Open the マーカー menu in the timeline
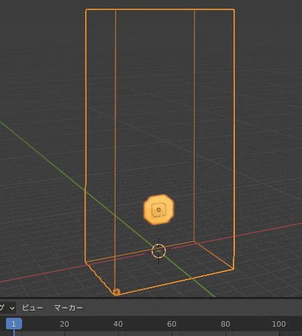The height and width of the screenshot is (336, 302). tap(68, 308)
